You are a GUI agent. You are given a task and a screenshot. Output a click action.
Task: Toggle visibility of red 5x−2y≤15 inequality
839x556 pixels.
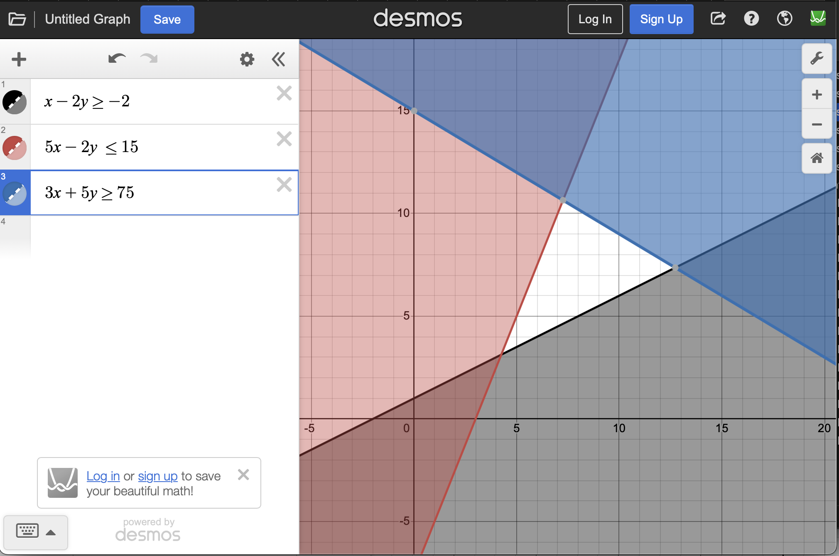tap(15, 148)
